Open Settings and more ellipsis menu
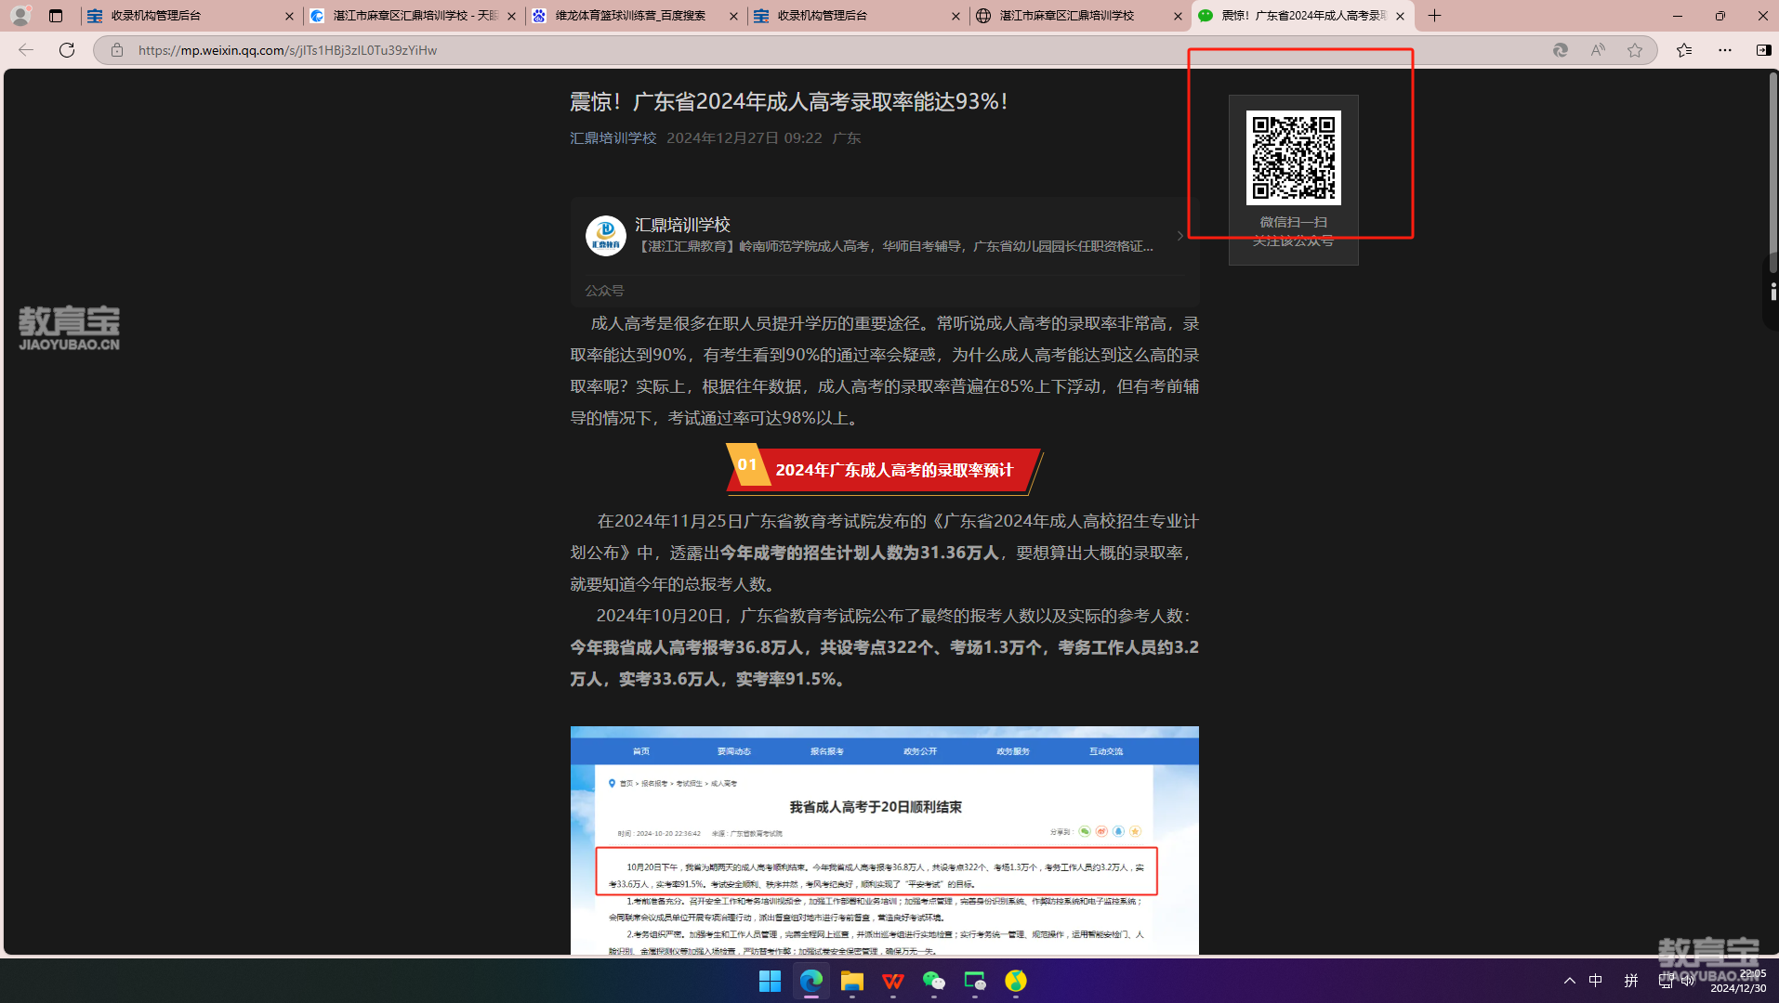 1725,50
